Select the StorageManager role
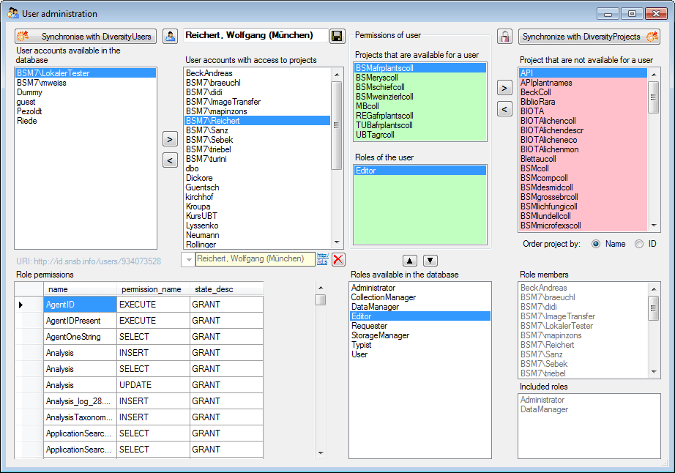This screenshot has height=473, width=675. 420,335
